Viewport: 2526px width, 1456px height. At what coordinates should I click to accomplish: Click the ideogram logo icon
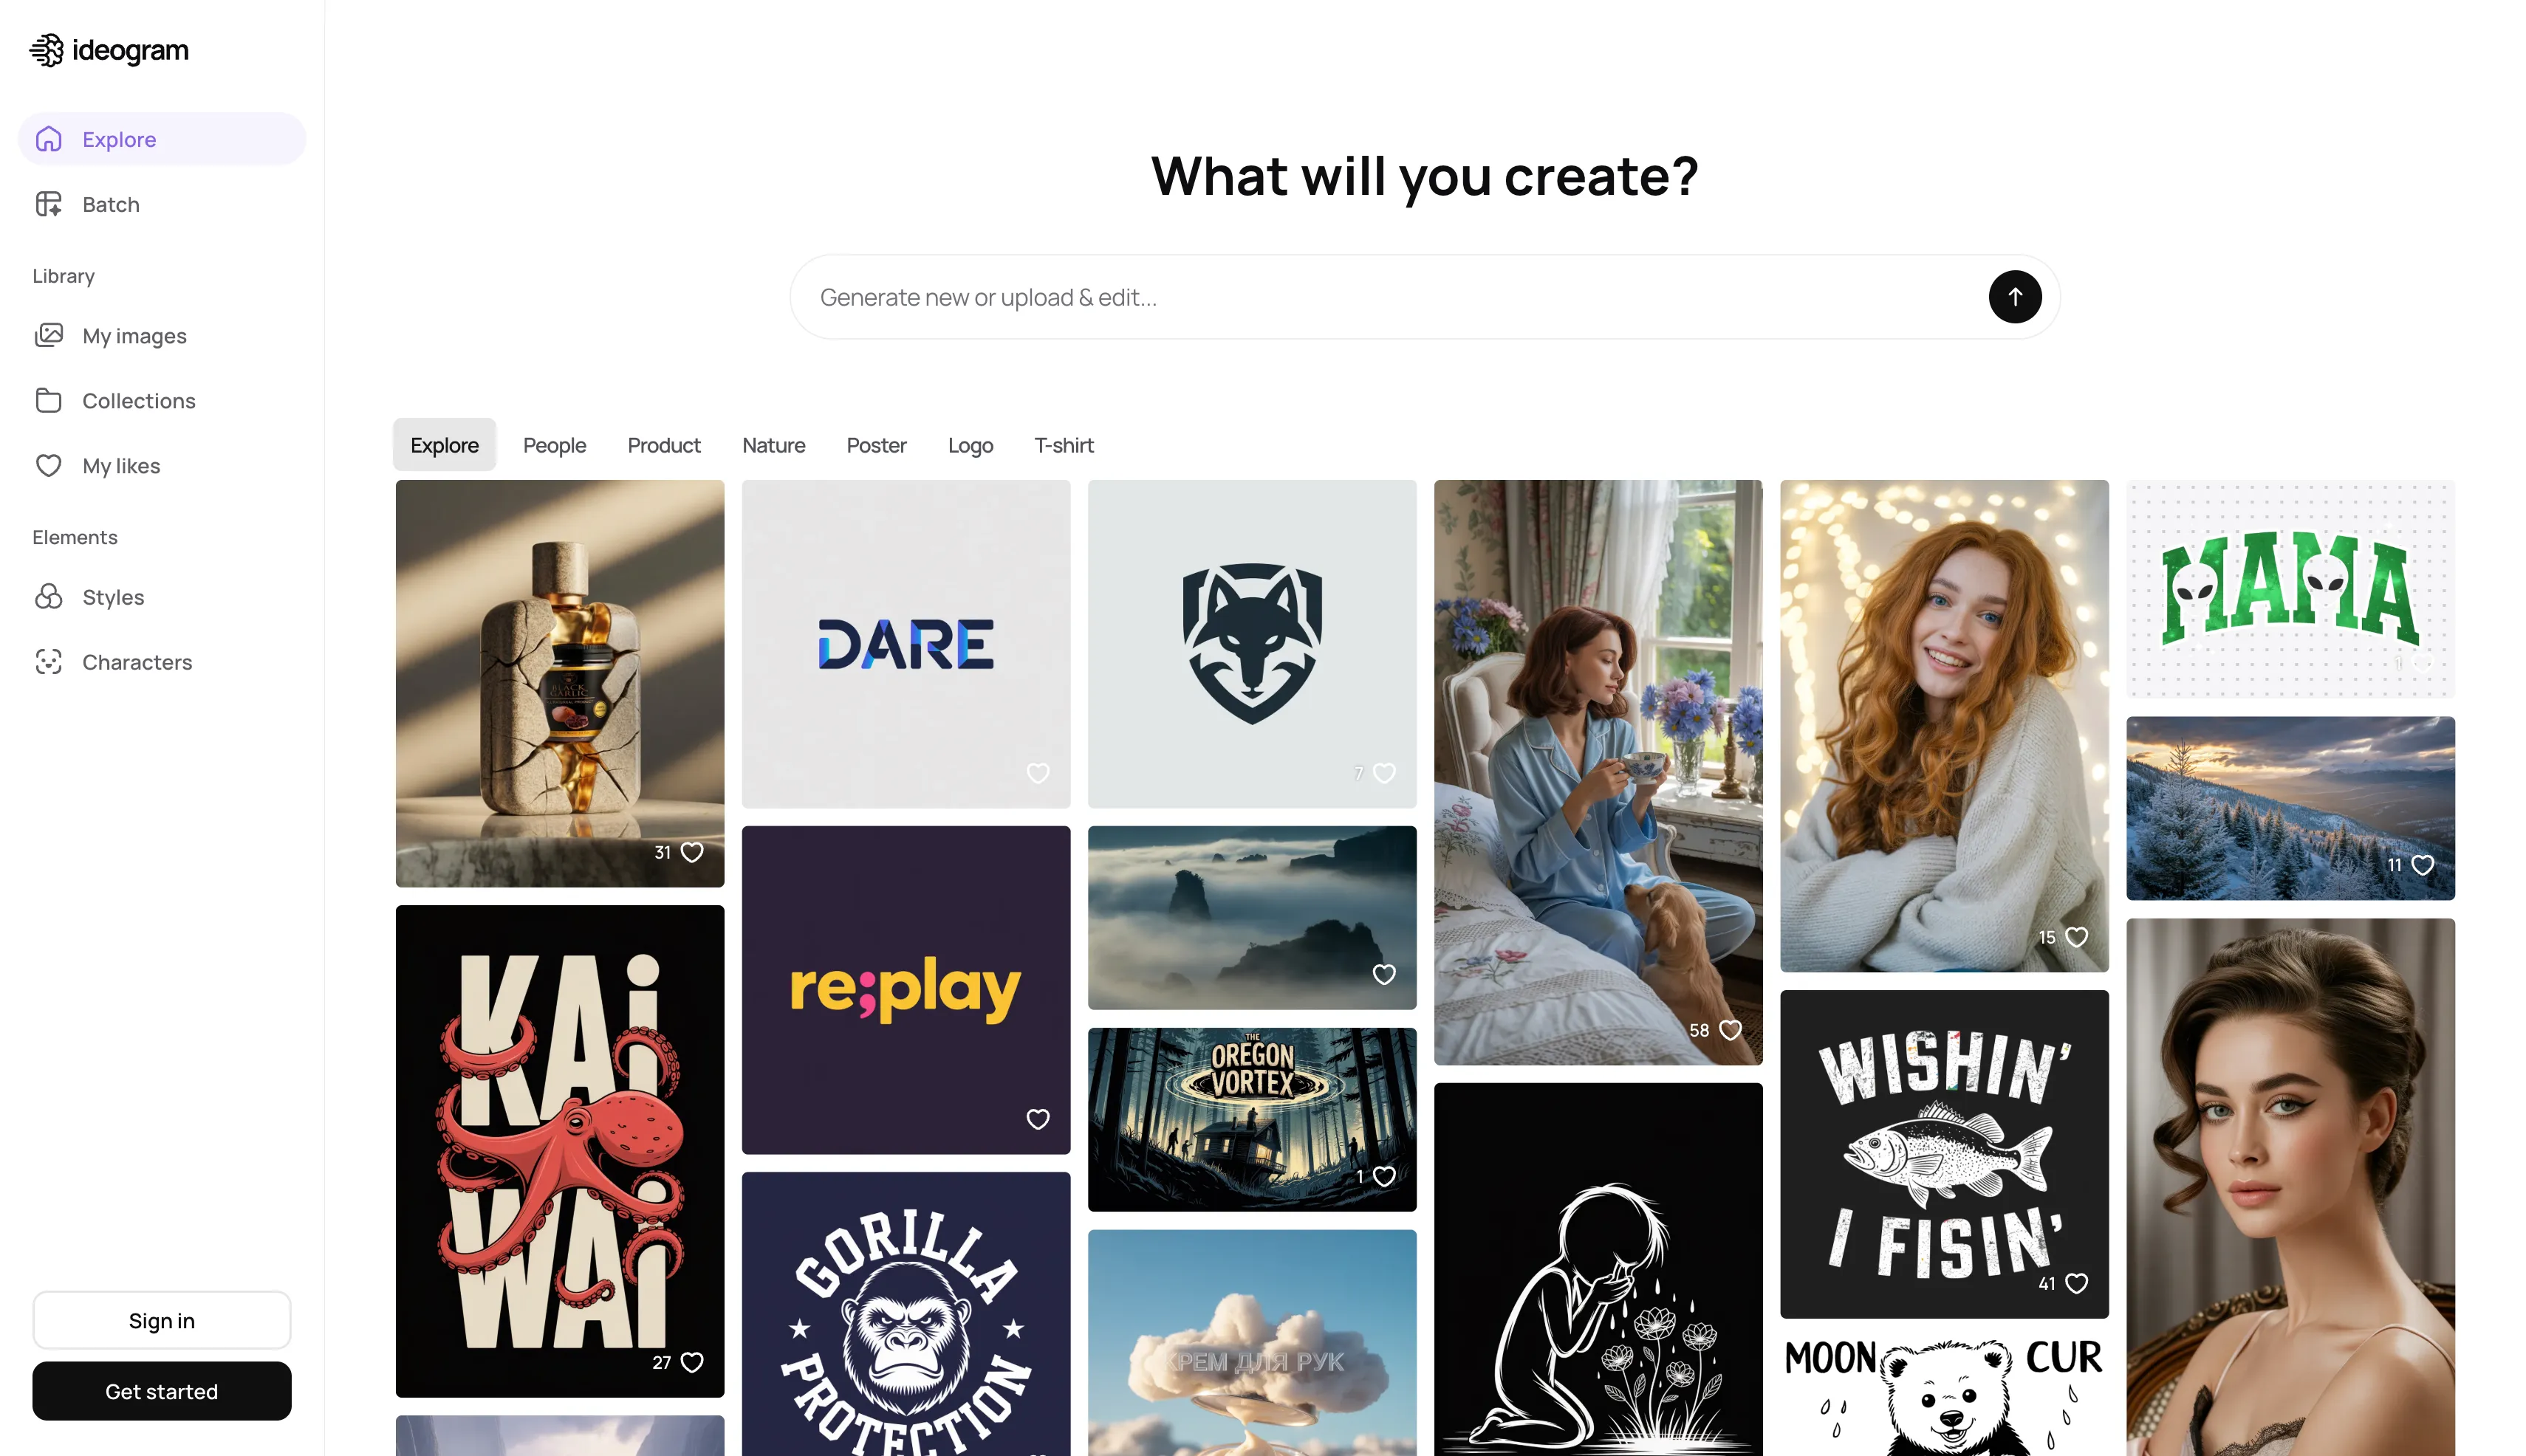[x=46, y=50]
